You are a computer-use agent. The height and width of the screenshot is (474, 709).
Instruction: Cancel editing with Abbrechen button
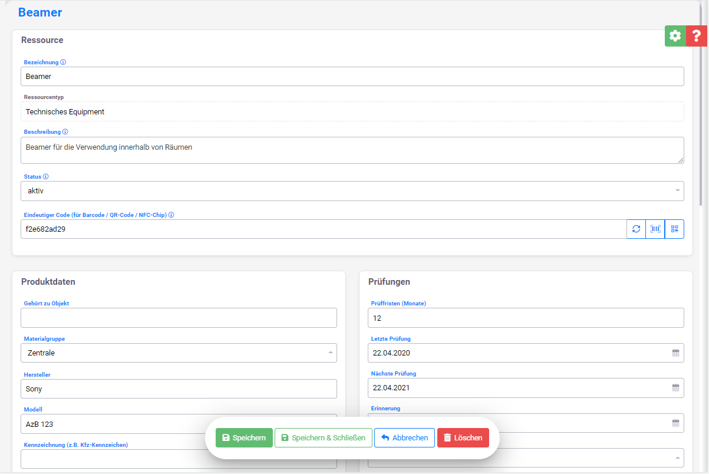click(x=404, y=438)
